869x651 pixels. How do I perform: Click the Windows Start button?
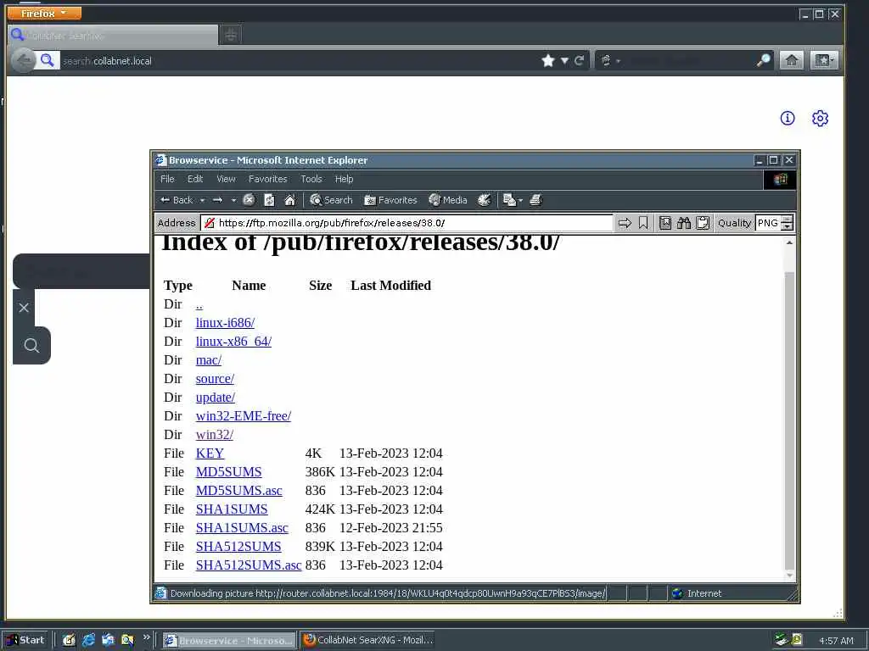(x=25, y=640)
